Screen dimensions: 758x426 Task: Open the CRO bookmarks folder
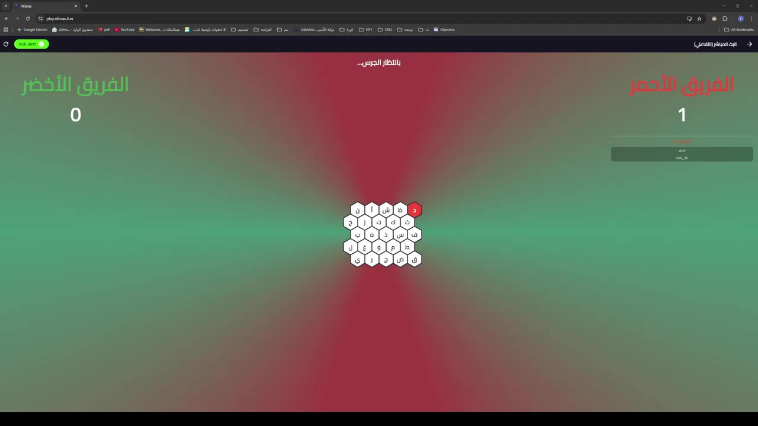tap(385, 30)
